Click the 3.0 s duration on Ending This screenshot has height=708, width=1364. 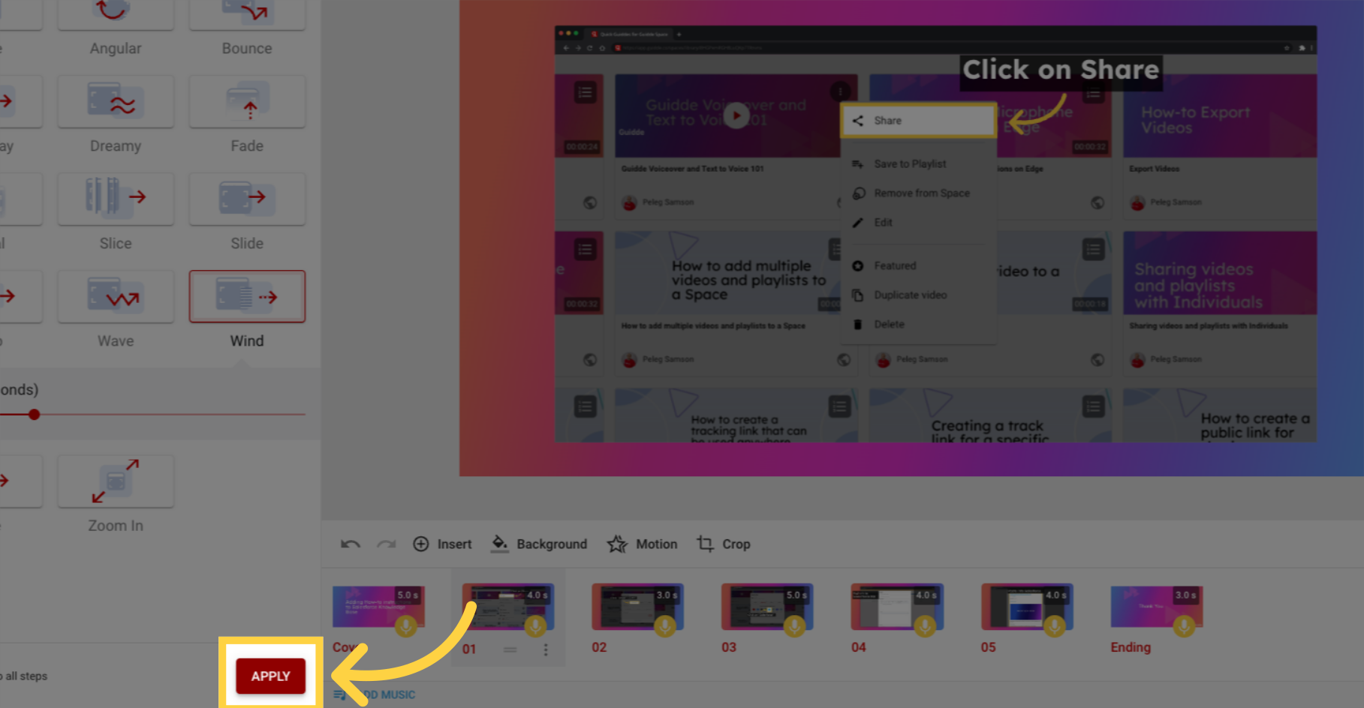point(1187,595)
